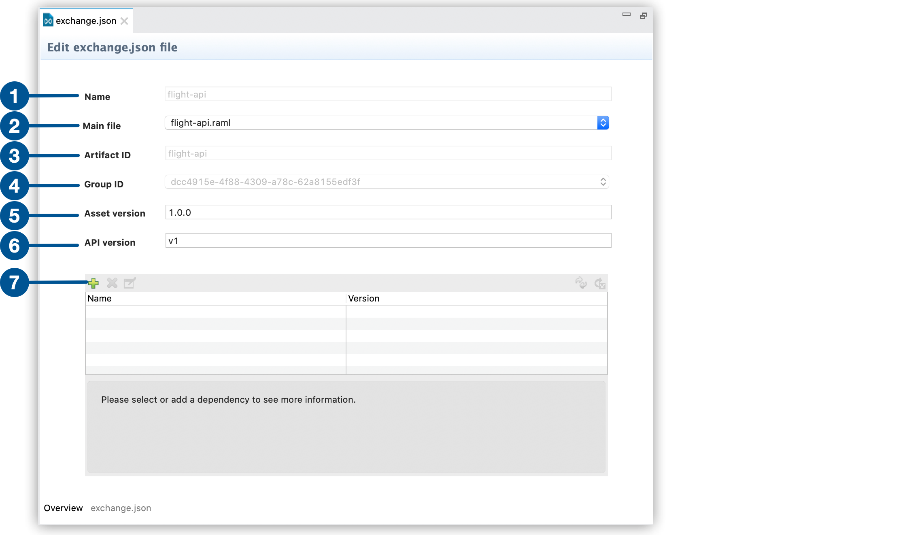The height and width of the screenshot is (535, 905).
Task: Click the Name column header in dependencies table
Action: click(100, 298)
